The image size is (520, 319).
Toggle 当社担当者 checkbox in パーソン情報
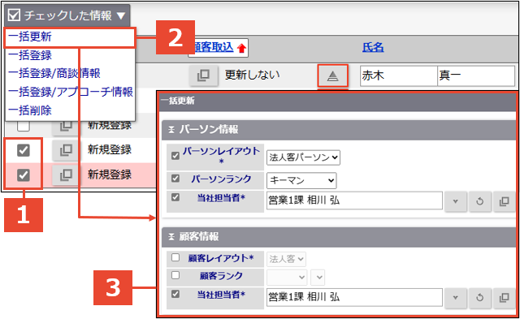(175, 197)
